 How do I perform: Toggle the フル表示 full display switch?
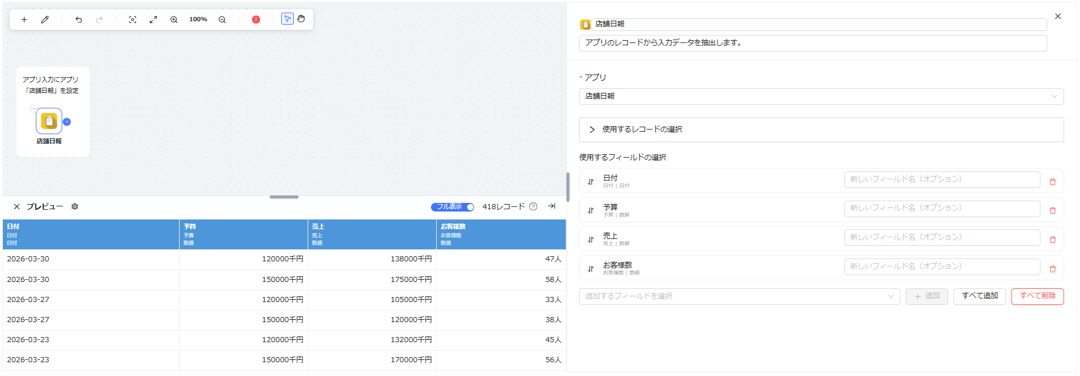(x=452, y=207)
